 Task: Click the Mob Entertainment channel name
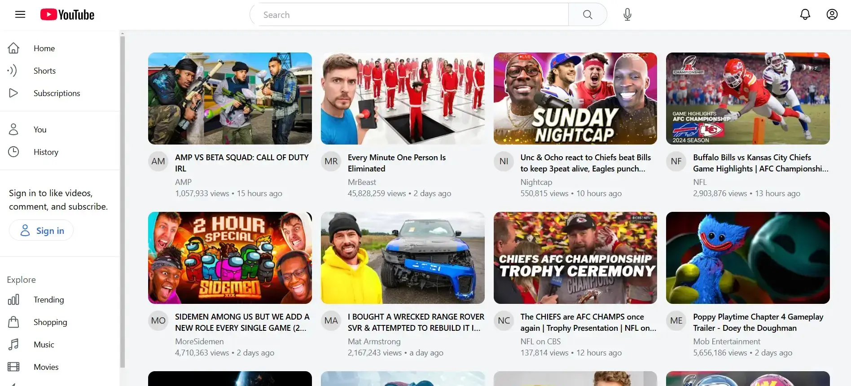[x=727, y=342]
